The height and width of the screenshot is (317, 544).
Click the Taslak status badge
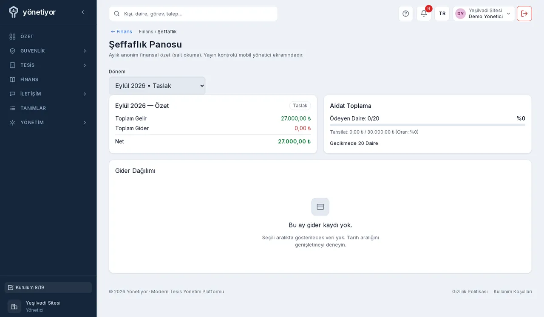pyautogui.click(x=300, y=106)
